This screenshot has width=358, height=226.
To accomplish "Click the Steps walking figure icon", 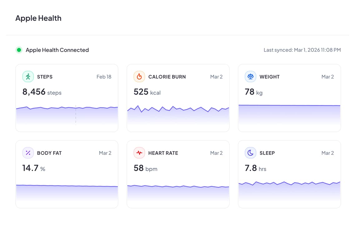I will click(28, 77).
